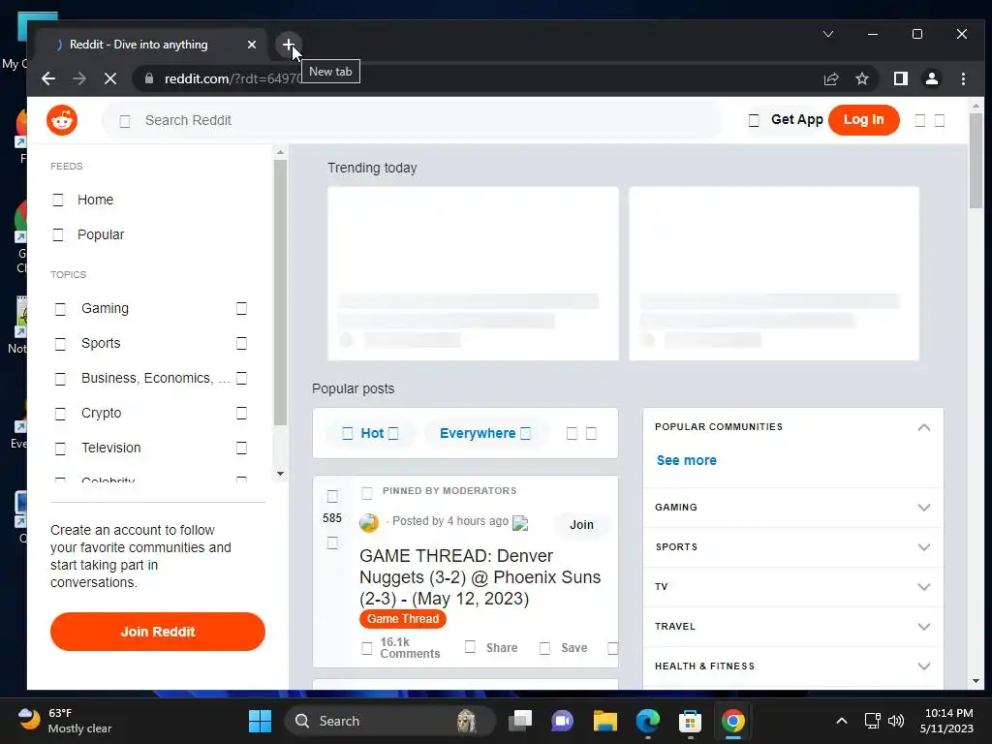Open the weather widget showing 63°F
This screenshot has height=744, width=992.
click(65, 721)
